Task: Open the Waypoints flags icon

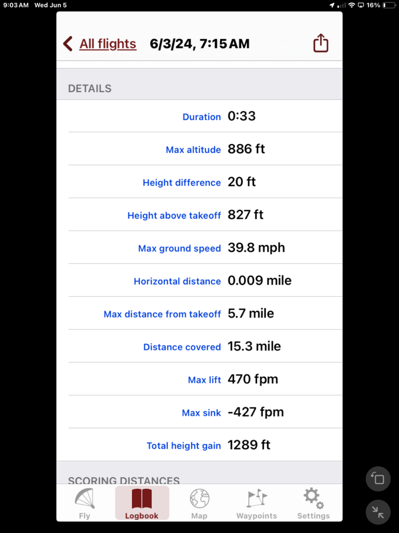Action: click(x=257, y=499)
